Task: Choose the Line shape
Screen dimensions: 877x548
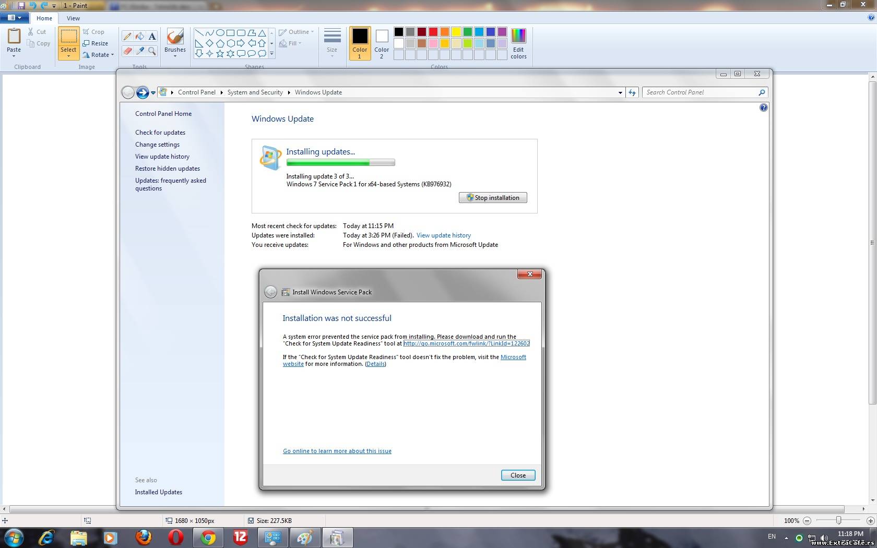Action: click(199, 33)
